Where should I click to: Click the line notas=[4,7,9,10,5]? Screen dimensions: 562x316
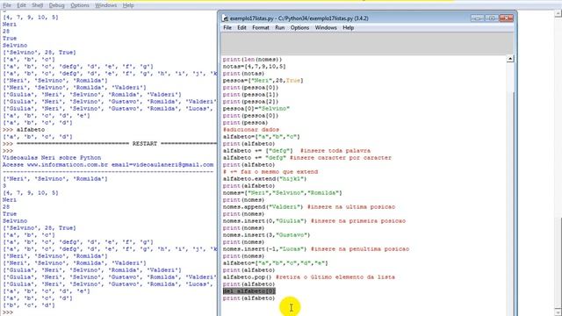tap(254, 67)
